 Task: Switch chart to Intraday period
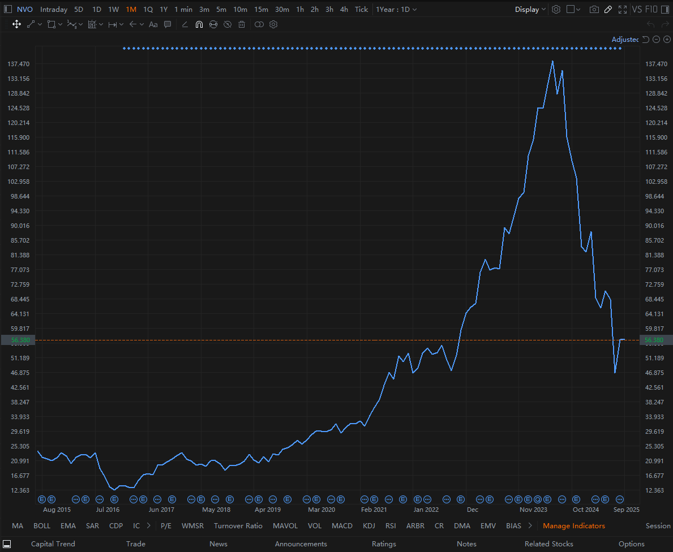(54, 10)
